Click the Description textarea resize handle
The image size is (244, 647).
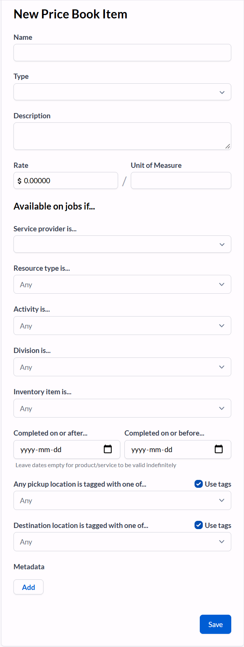point(228,146)
